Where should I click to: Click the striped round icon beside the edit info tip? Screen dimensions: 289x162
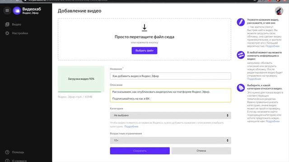click(241, 55)
